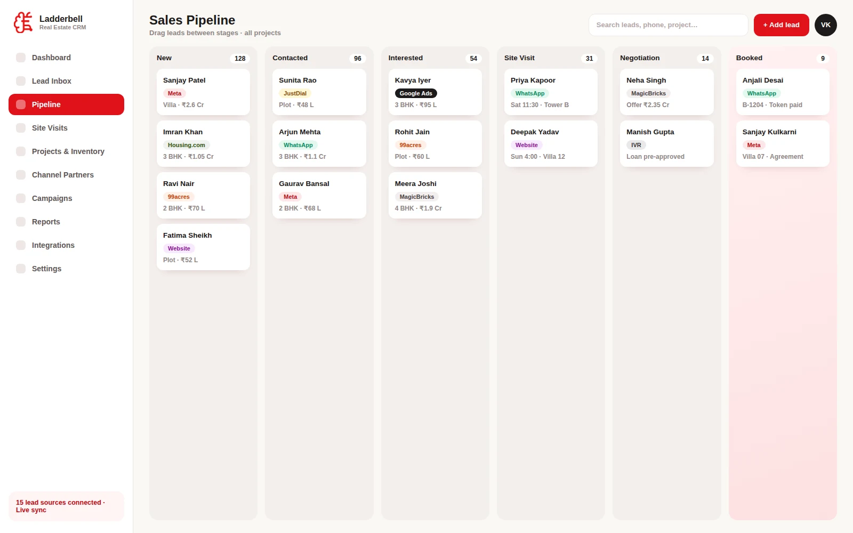This screenshot has height=533, width=853.
Task: Open Anjali Desai lead card
Action: pyautogui.click(x=783, y=92)
